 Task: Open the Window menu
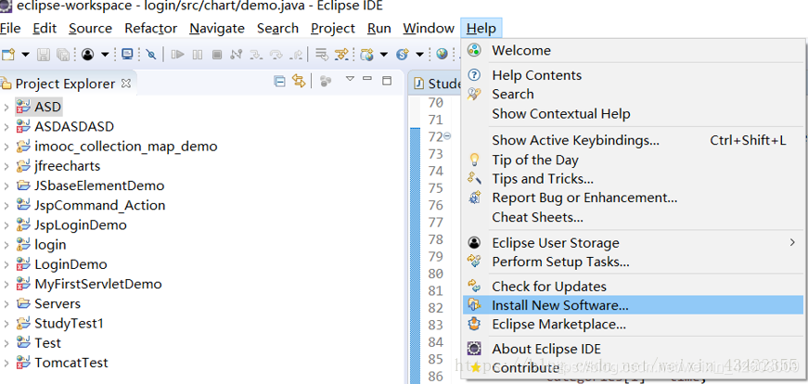[429, 28]
